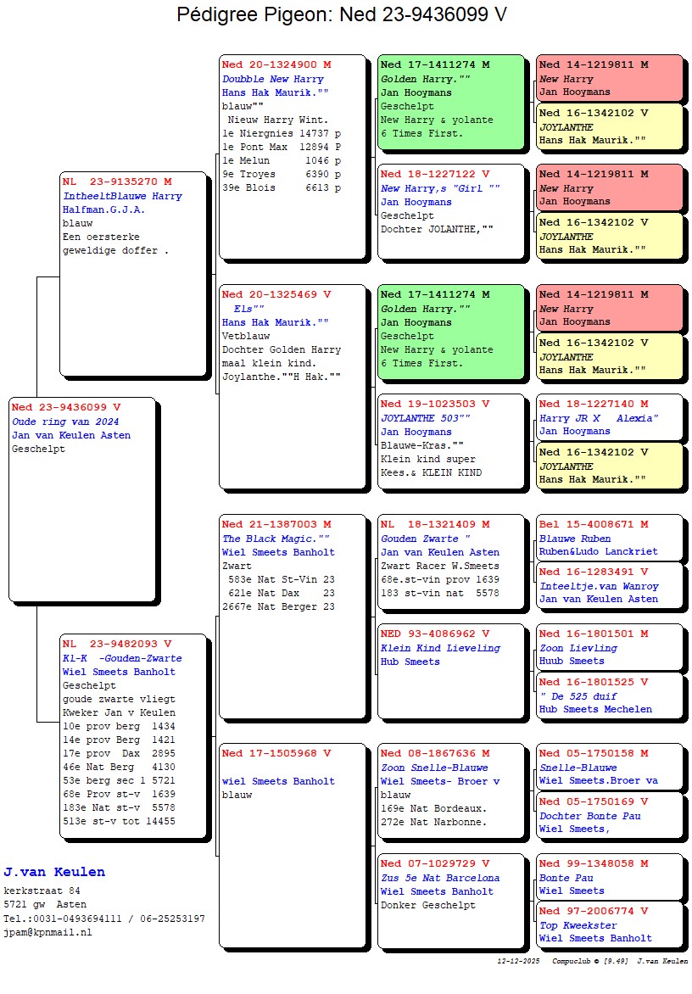The height and width of the screenshot is (994, 692).
Task: Open sire box "IntheeltBlauwe Harry"
Action: pos(133,273)
